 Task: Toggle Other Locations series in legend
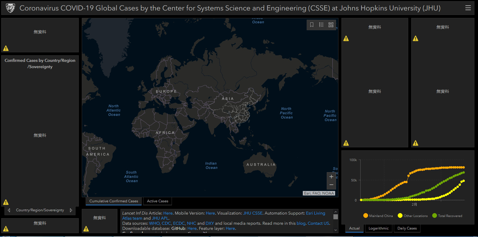coord(413,216)
